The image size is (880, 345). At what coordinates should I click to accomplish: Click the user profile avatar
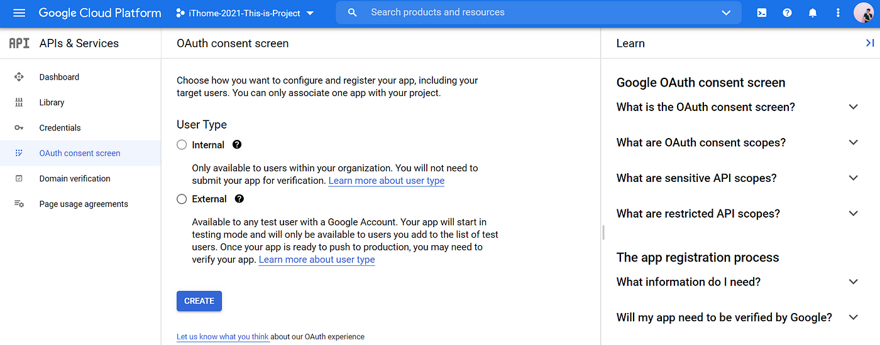[863, 13]
